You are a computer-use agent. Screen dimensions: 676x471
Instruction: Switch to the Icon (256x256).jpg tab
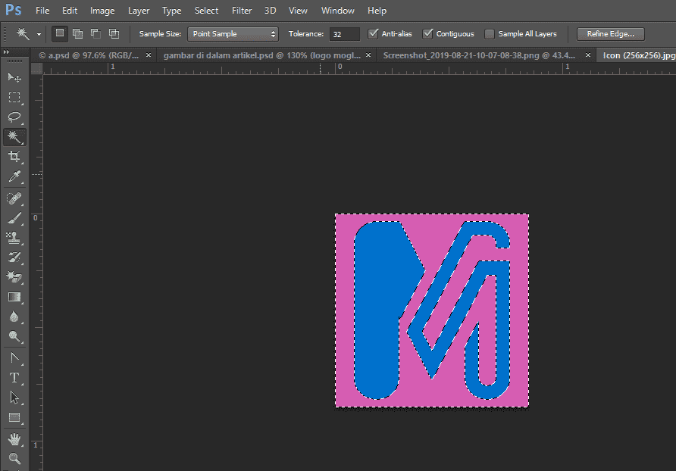(637, 55)
